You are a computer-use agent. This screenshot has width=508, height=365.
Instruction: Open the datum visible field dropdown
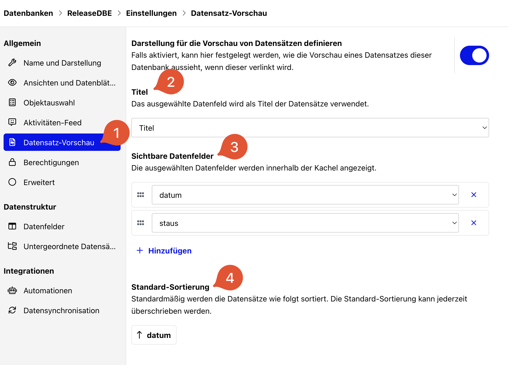point(305,195)
